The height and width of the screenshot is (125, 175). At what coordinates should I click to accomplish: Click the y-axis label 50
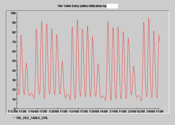point(14,61)
